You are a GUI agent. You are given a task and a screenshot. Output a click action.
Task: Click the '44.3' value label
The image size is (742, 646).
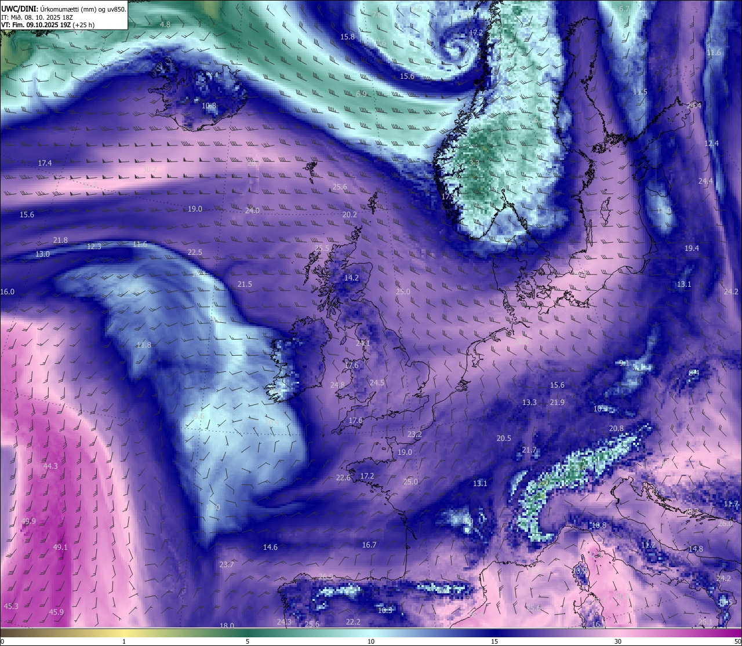tap(50, 466)
